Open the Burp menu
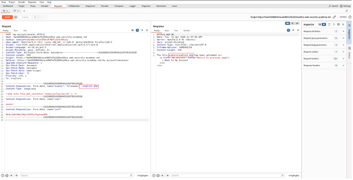The image size is (353, 180). click(4, 2)
